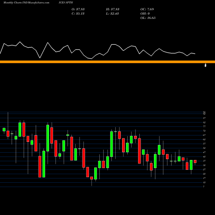Click the price axis label '12'

(x=204, y=182)
